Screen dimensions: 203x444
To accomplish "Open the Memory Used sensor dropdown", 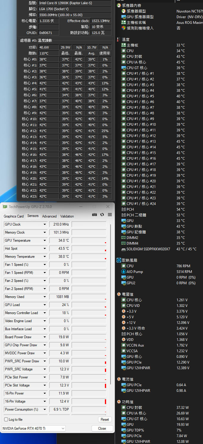I will click(45, 297).
